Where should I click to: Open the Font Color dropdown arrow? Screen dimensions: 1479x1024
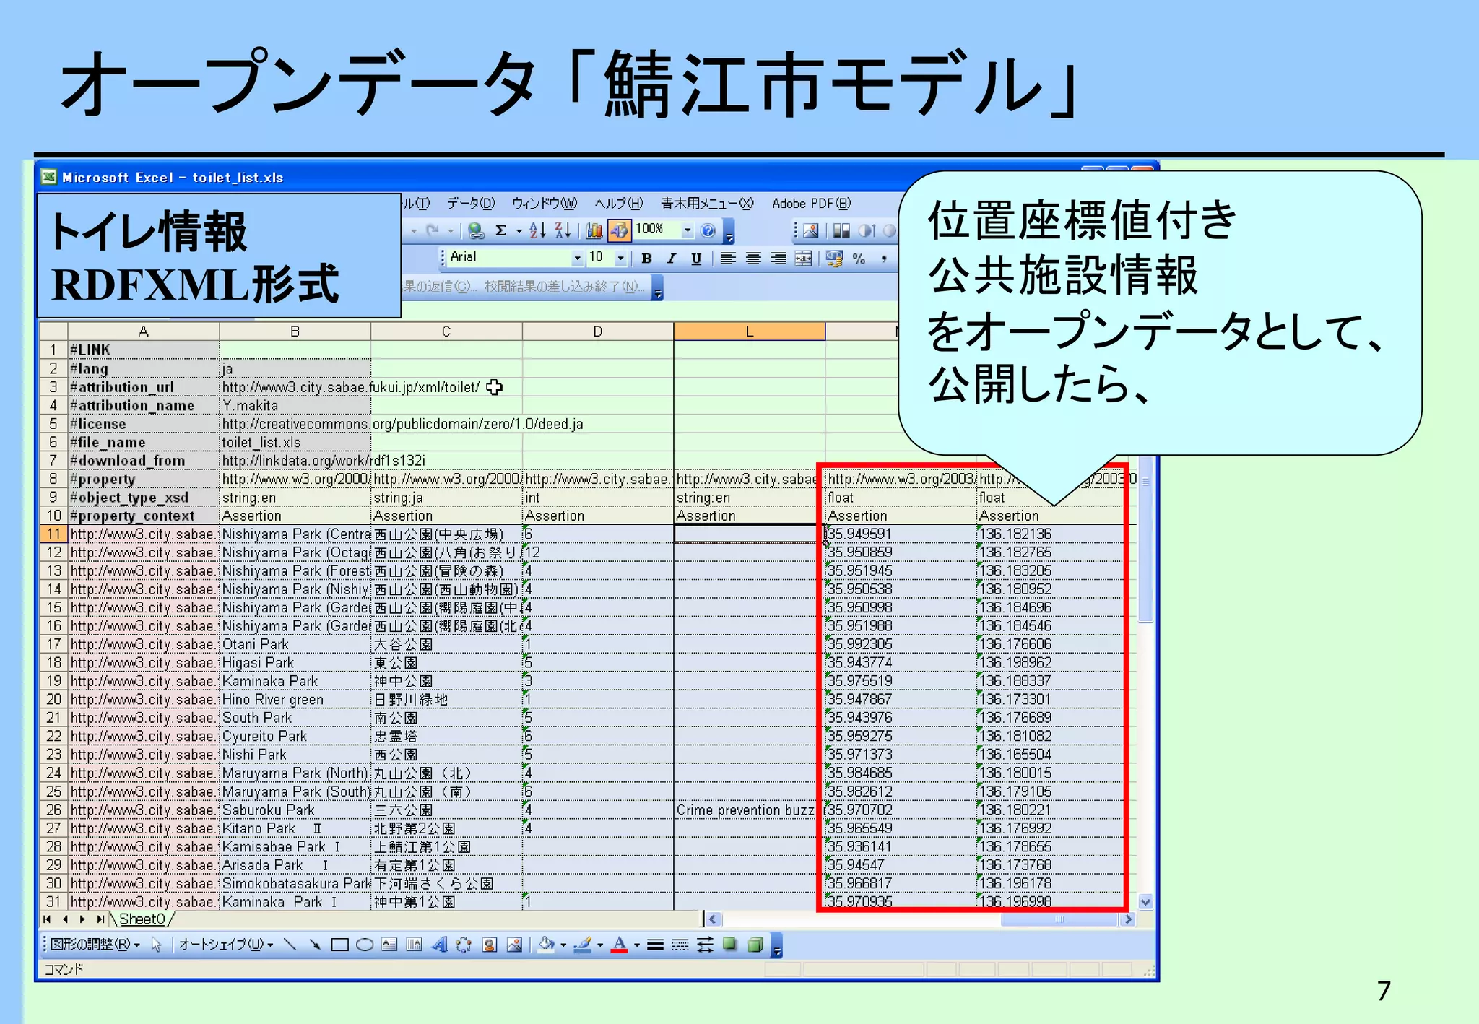point(637,945)
